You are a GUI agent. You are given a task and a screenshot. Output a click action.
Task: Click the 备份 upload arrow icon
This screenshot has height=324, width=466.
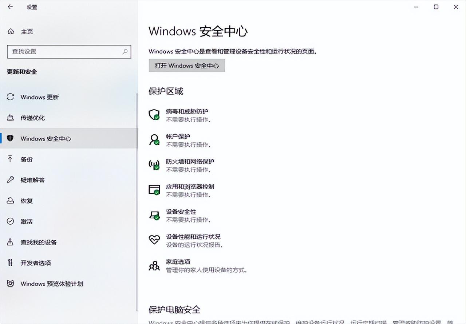point(11,159)
